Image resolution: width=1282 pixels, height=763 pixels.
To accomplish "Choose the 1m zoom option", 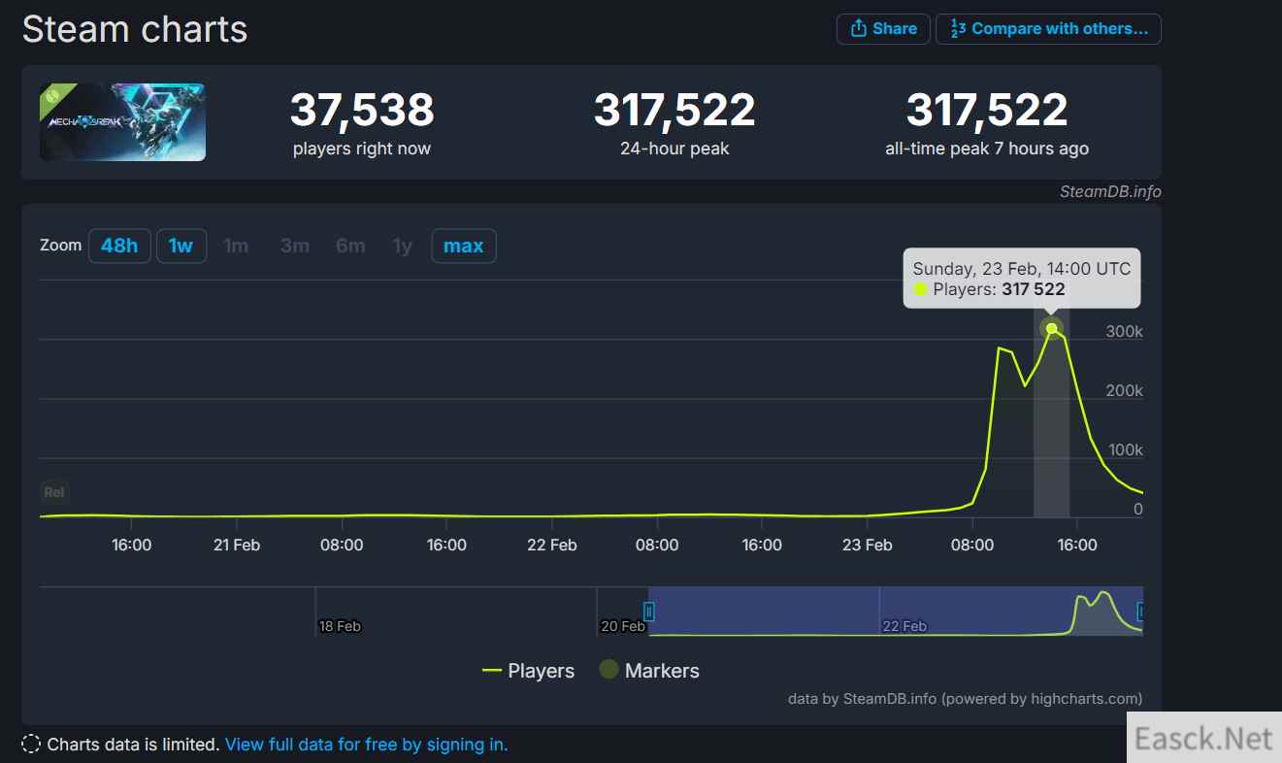I will click(x=236, y=246).
